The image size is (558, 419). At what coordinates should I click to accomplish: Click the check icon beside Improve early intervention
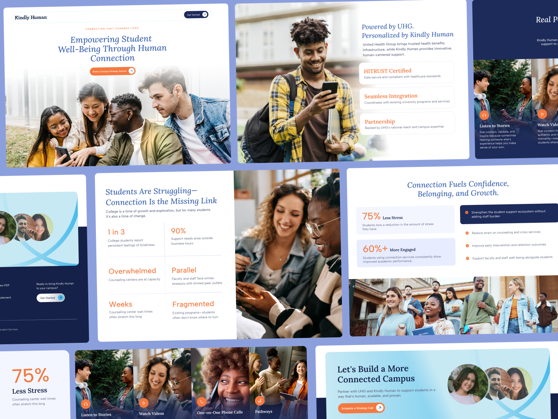[x=467, y=245]
